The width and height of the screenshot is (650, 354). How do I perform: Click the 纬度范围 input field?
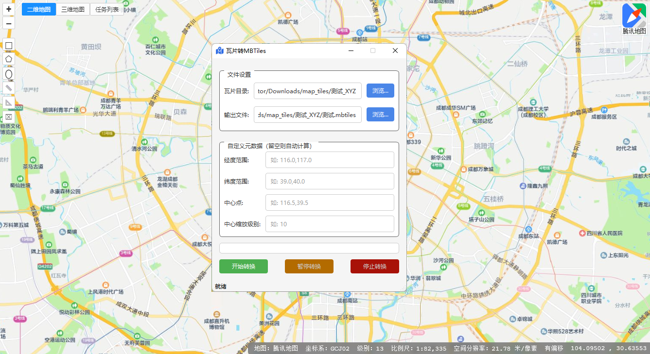330,181
